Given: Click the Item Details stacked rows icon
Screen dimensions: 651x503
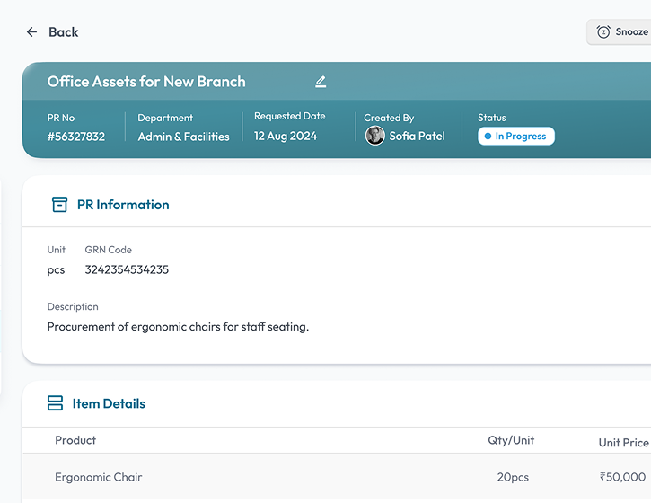Looking at the screenshot, I should coord(55,403).
